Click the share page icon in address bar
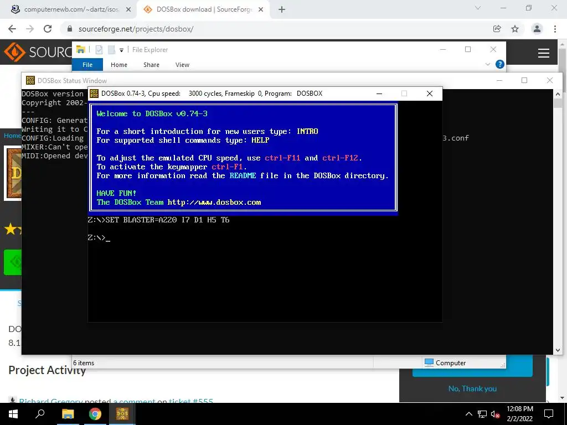The height and width of the screenshot is (425, 567). [x=497, y=29]
